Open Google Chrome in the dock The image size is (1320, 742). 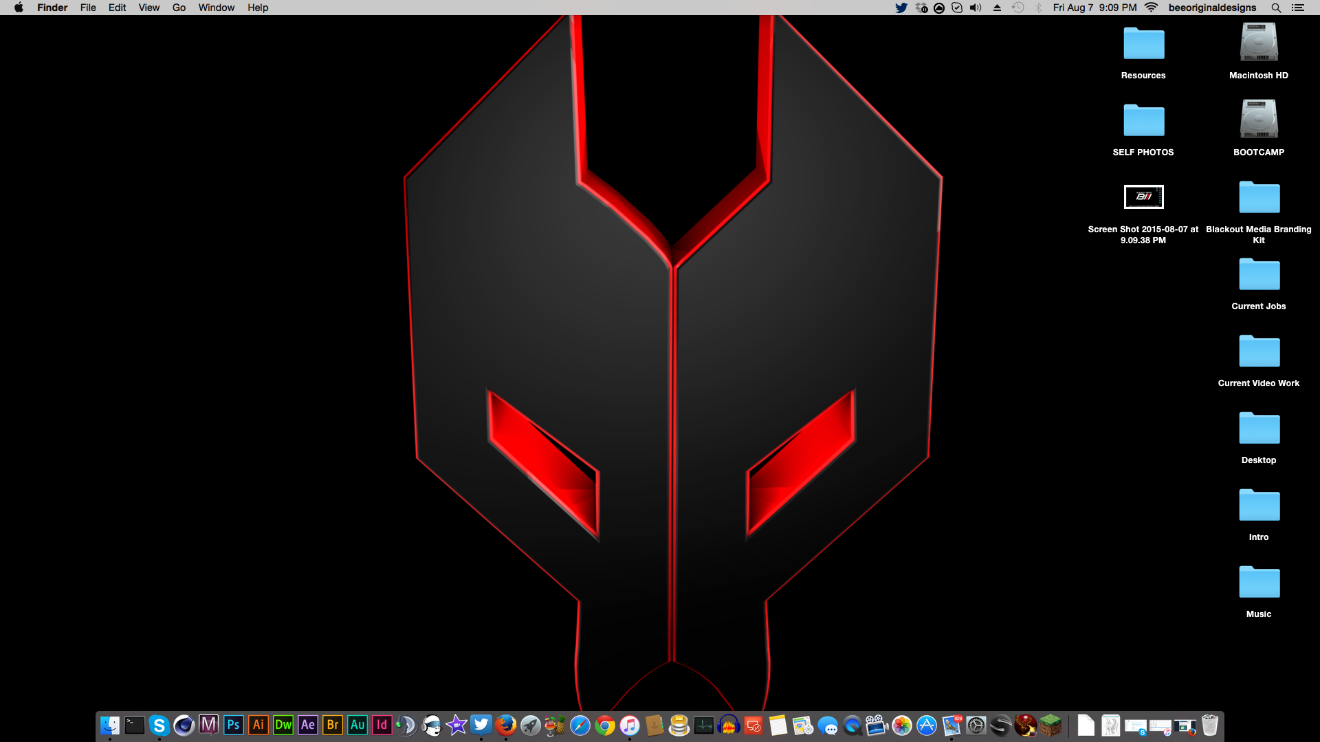(x=605, y=726)
